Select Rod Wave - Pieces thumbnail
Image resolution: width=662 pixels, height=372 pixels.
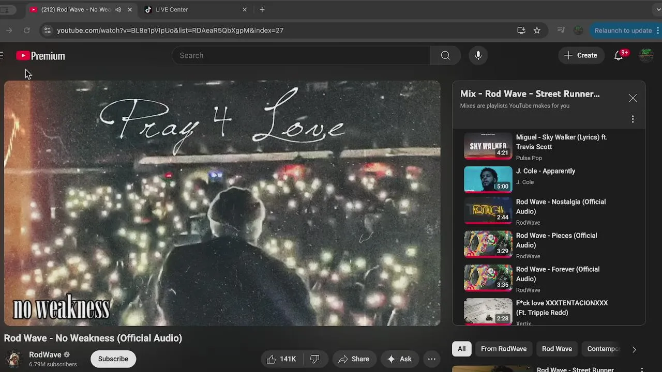(488, 244)
